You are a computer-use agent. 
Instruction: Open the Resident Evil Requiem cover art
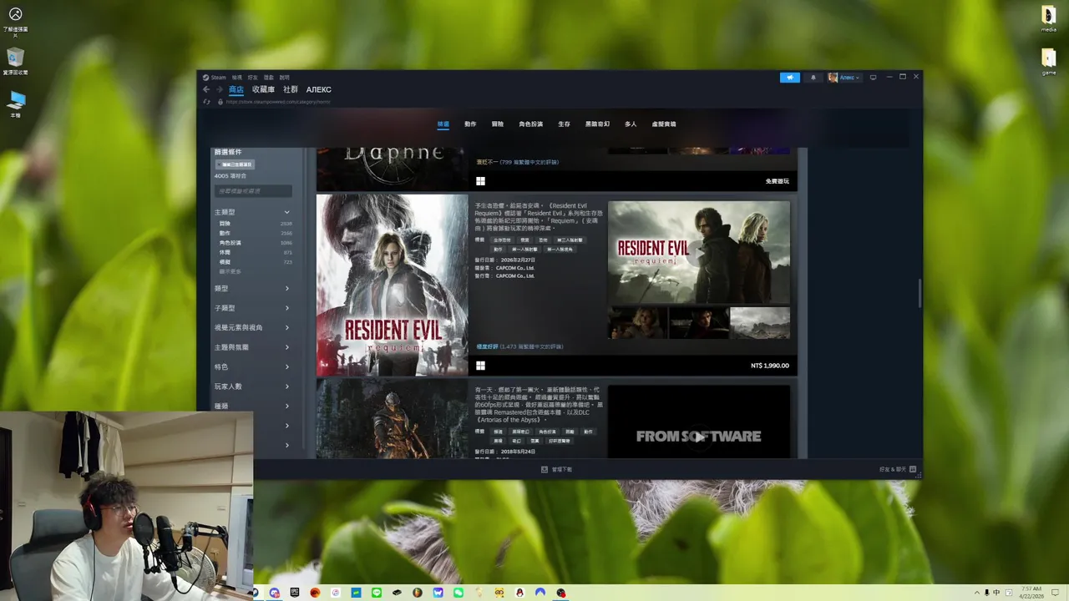coord(393,285)
